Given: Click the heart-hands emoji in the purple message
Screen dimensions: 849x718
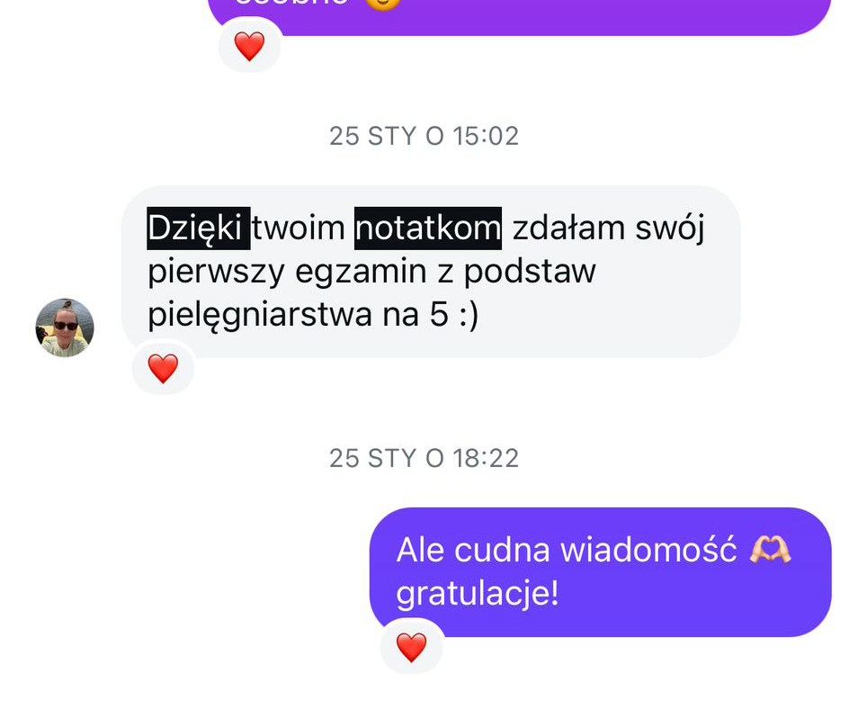Looking at the screenshot, I should pos(770,550).
